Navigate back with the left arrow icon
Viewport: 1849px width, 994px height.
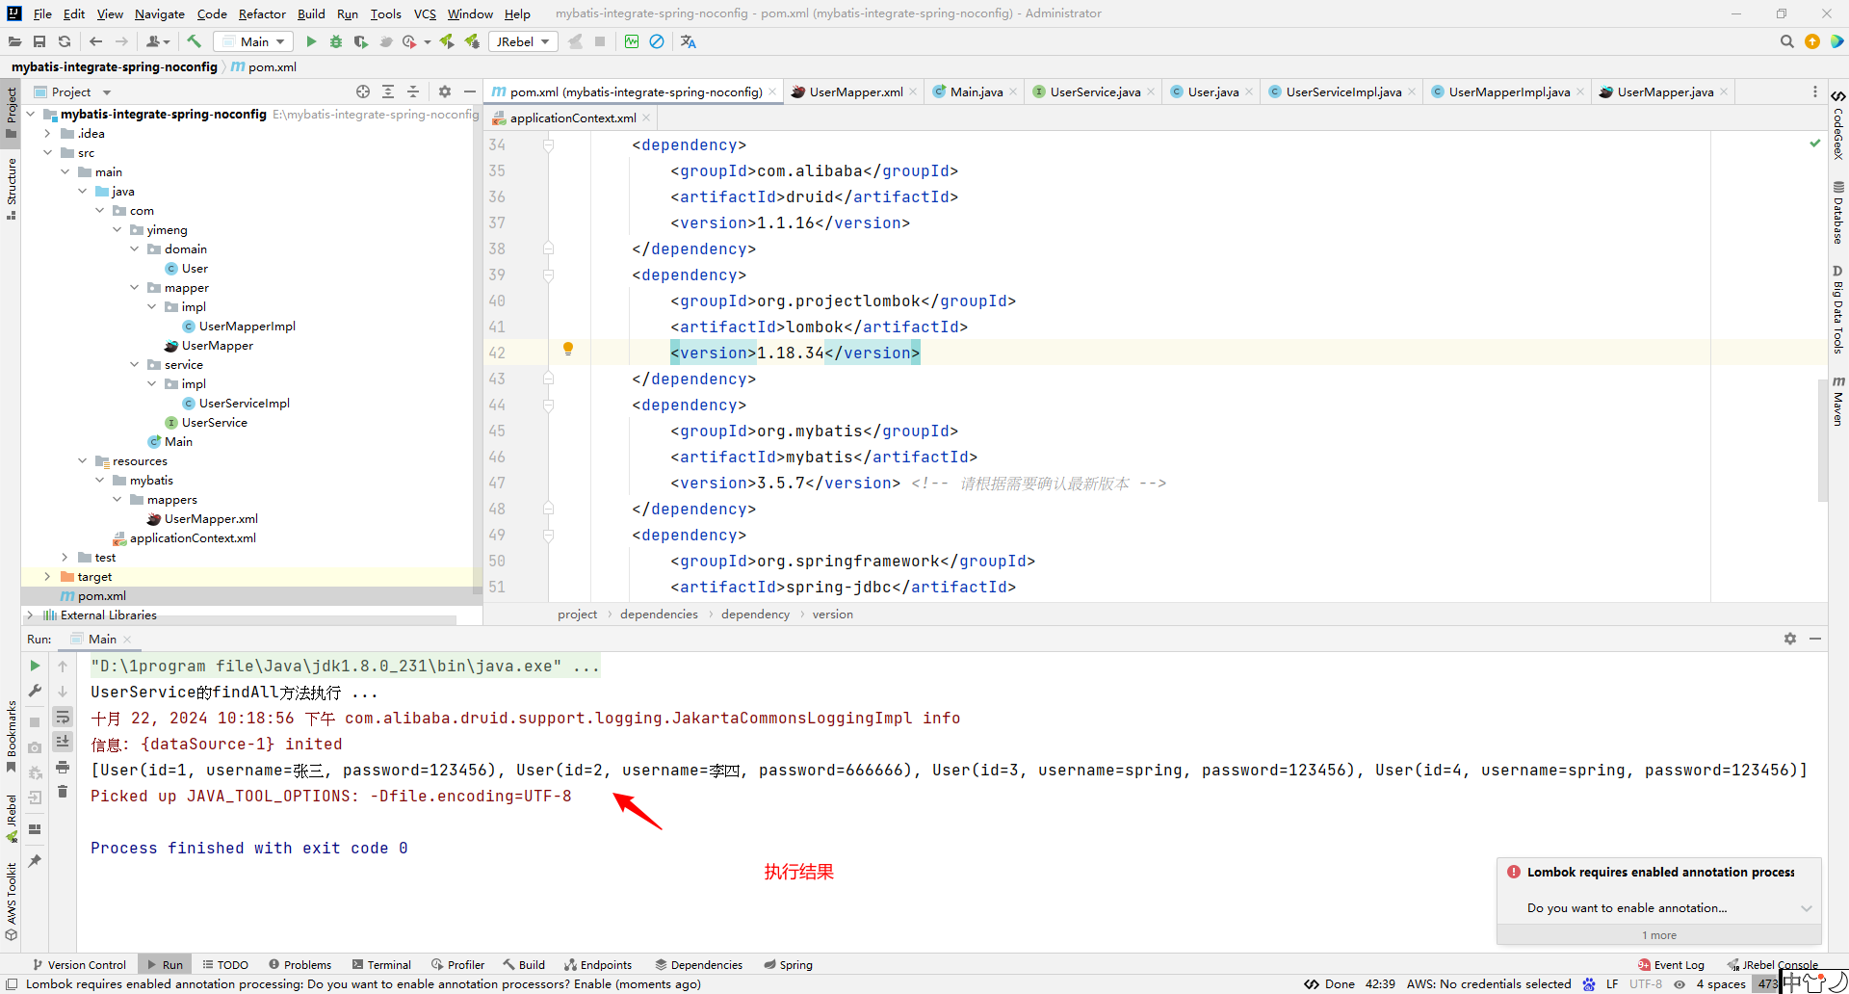point(95,41)
